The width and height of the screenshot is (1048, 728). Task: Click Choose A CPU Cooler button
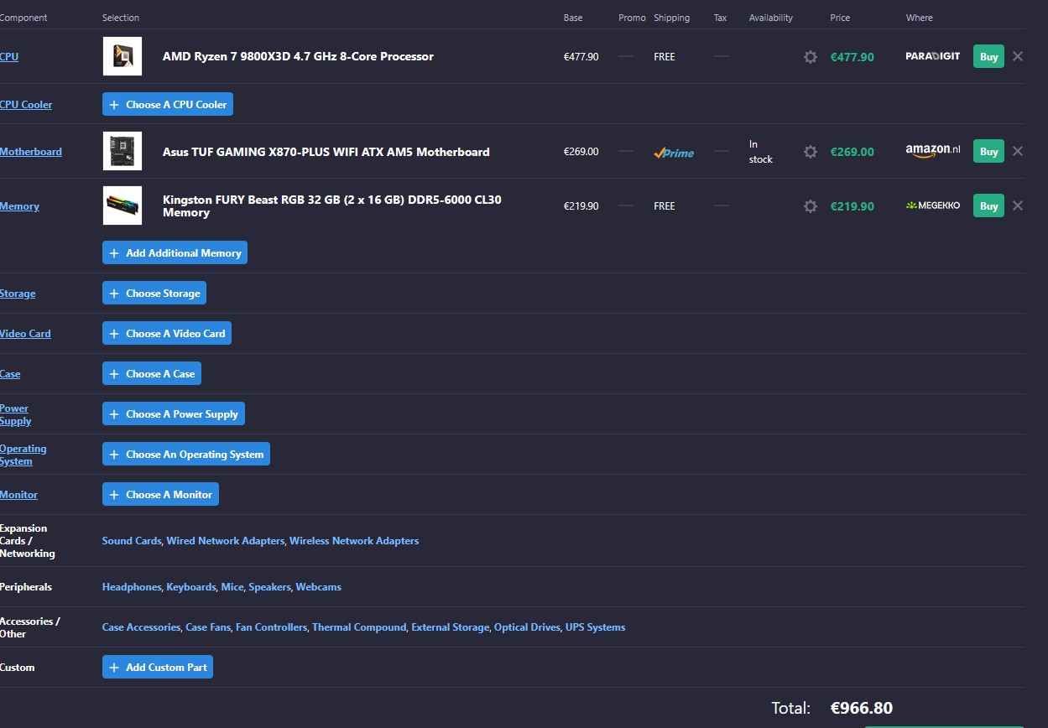click(x=168, y=104)
